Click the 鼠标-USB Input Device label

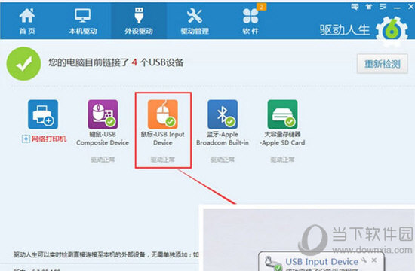point(163,139)
